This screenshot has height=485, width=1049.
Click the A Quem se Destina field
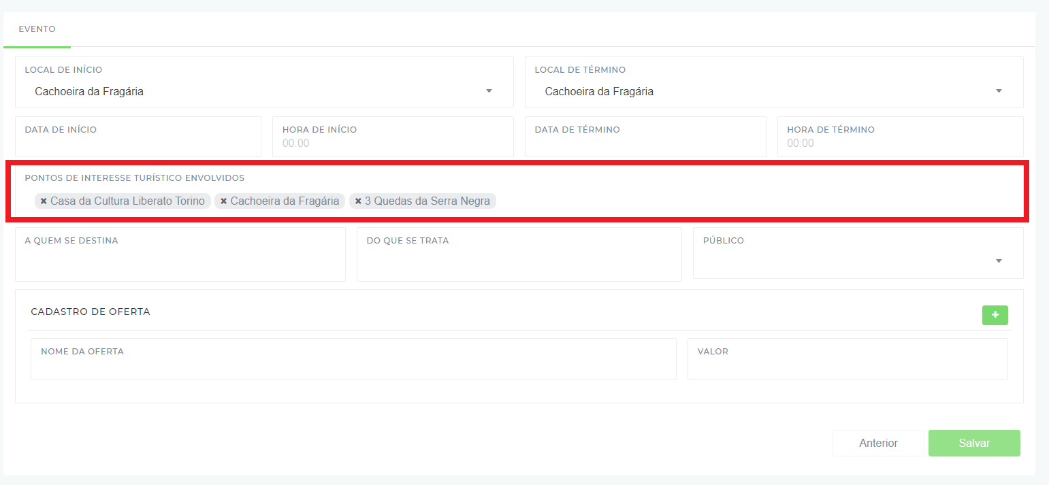(180, 254)
